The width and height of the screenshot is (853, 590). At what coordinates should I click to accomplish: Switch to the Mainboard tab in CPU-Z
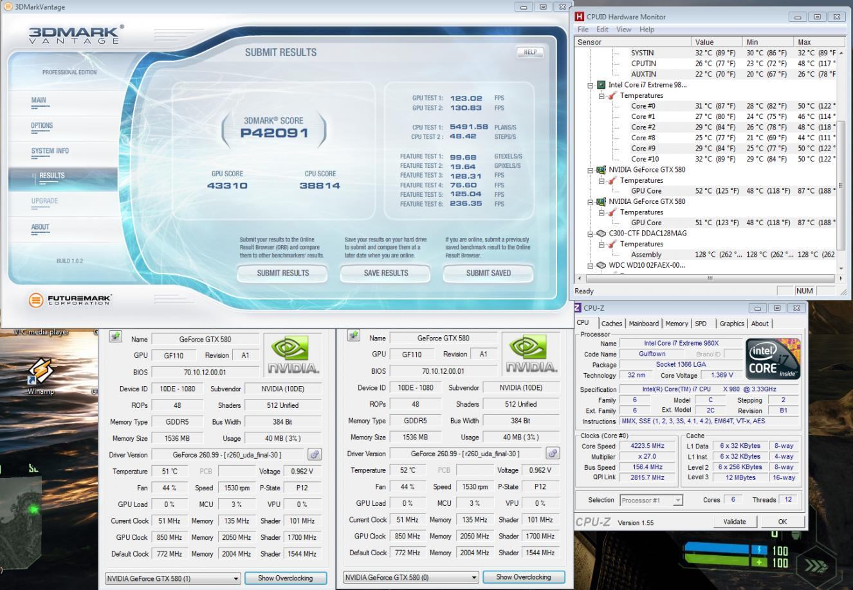(x=643, y=324)
